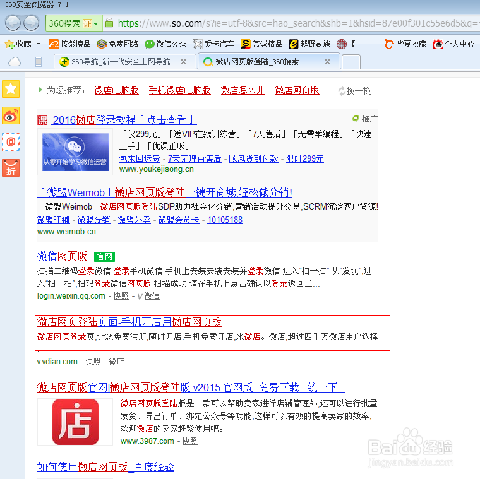Image resolution: width=480 pixels, height=479 pixels.
Task: Click the 微店 source link after v.vdian.com
Action: coord(117,362)
